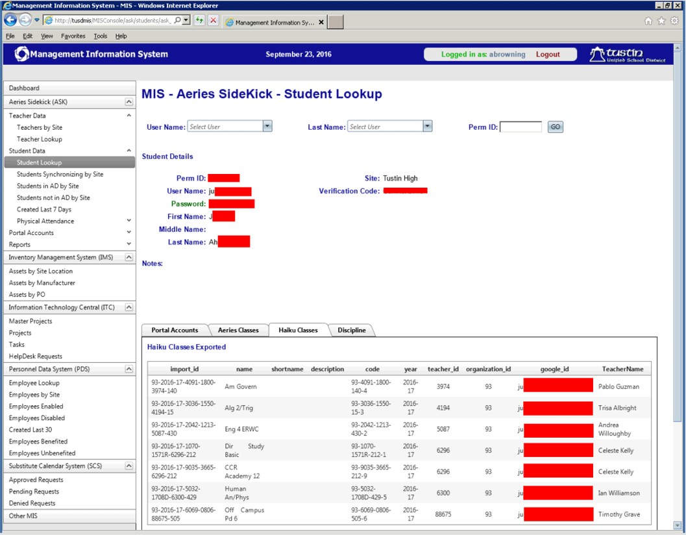Open Students in AD by Site
This screenshot has width=686, height=535.
(x=47, y=186)
